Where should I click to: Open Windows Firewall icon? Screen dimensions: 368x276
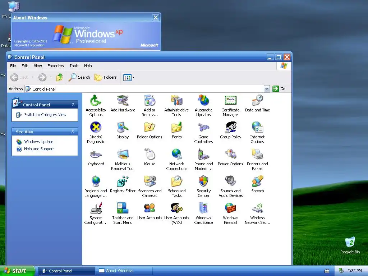click(x=230, y=208)
